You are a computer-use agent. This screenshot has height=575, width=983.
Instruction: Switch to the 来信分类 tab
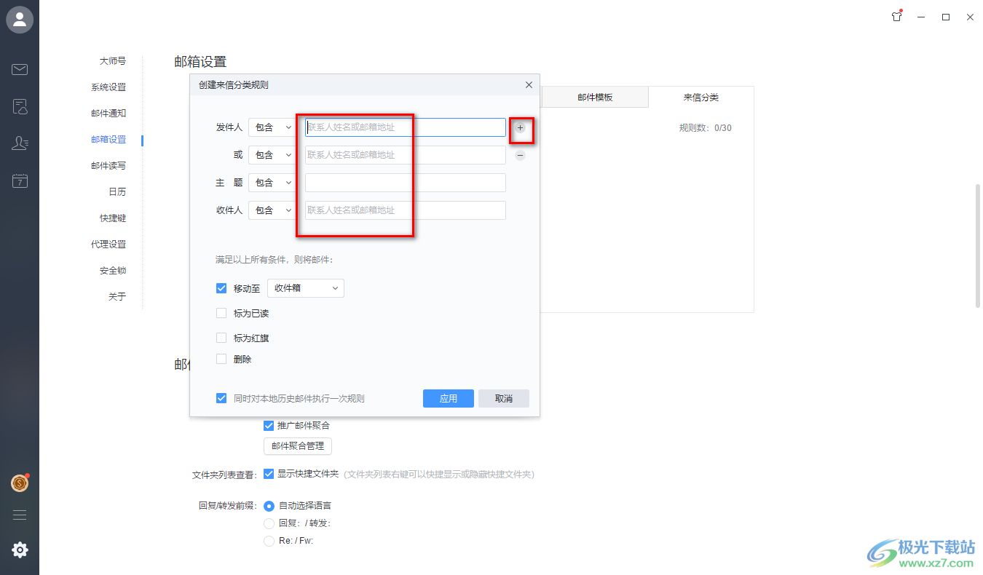coord(700,97)
